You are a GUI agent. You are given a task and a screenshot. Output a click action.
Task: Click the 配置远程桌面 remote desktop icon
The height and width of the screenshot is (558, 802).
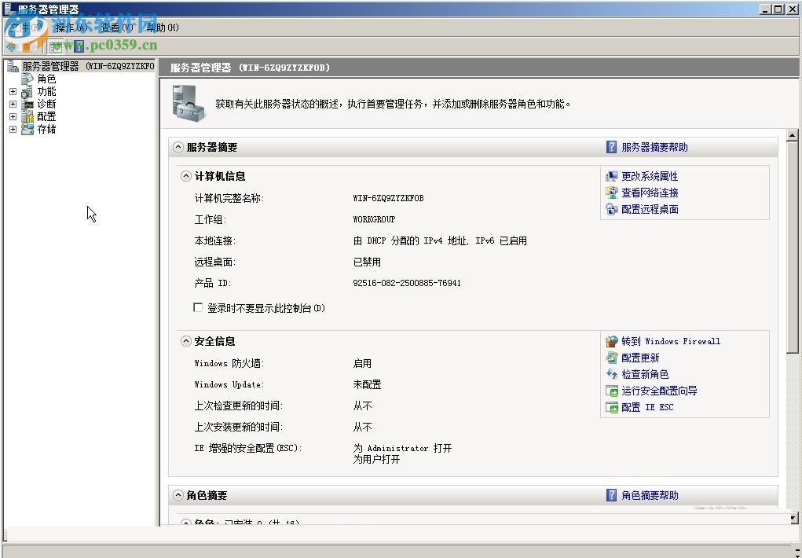[613, 210]
